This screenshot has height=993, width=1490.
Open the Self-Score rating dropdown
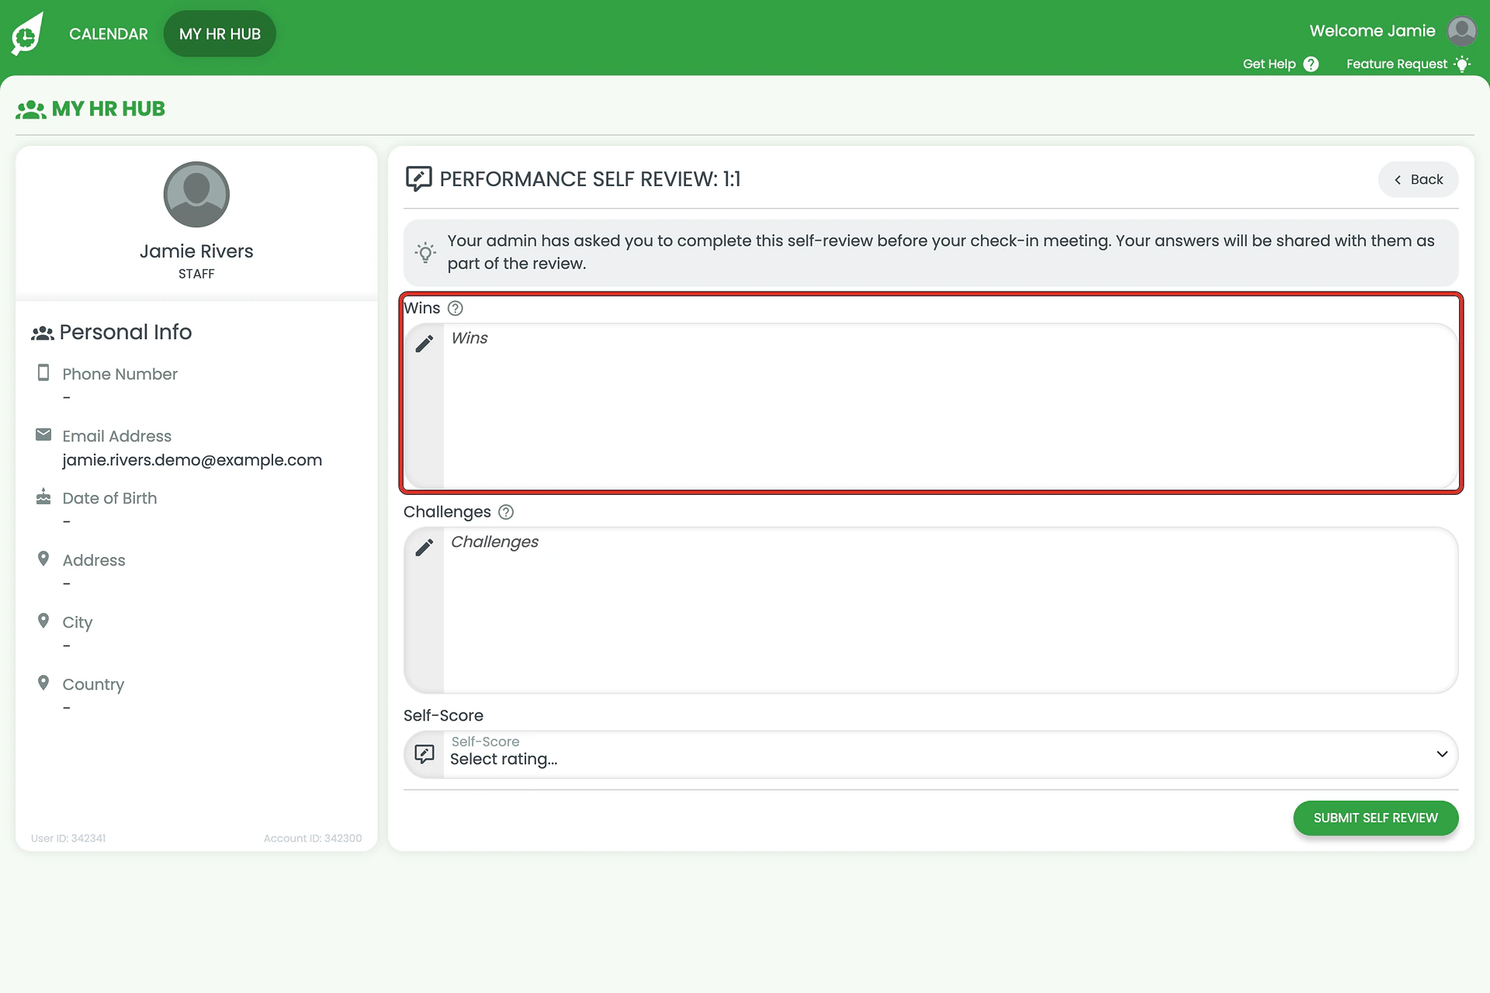pyautogui.click(x=930, y=755)
